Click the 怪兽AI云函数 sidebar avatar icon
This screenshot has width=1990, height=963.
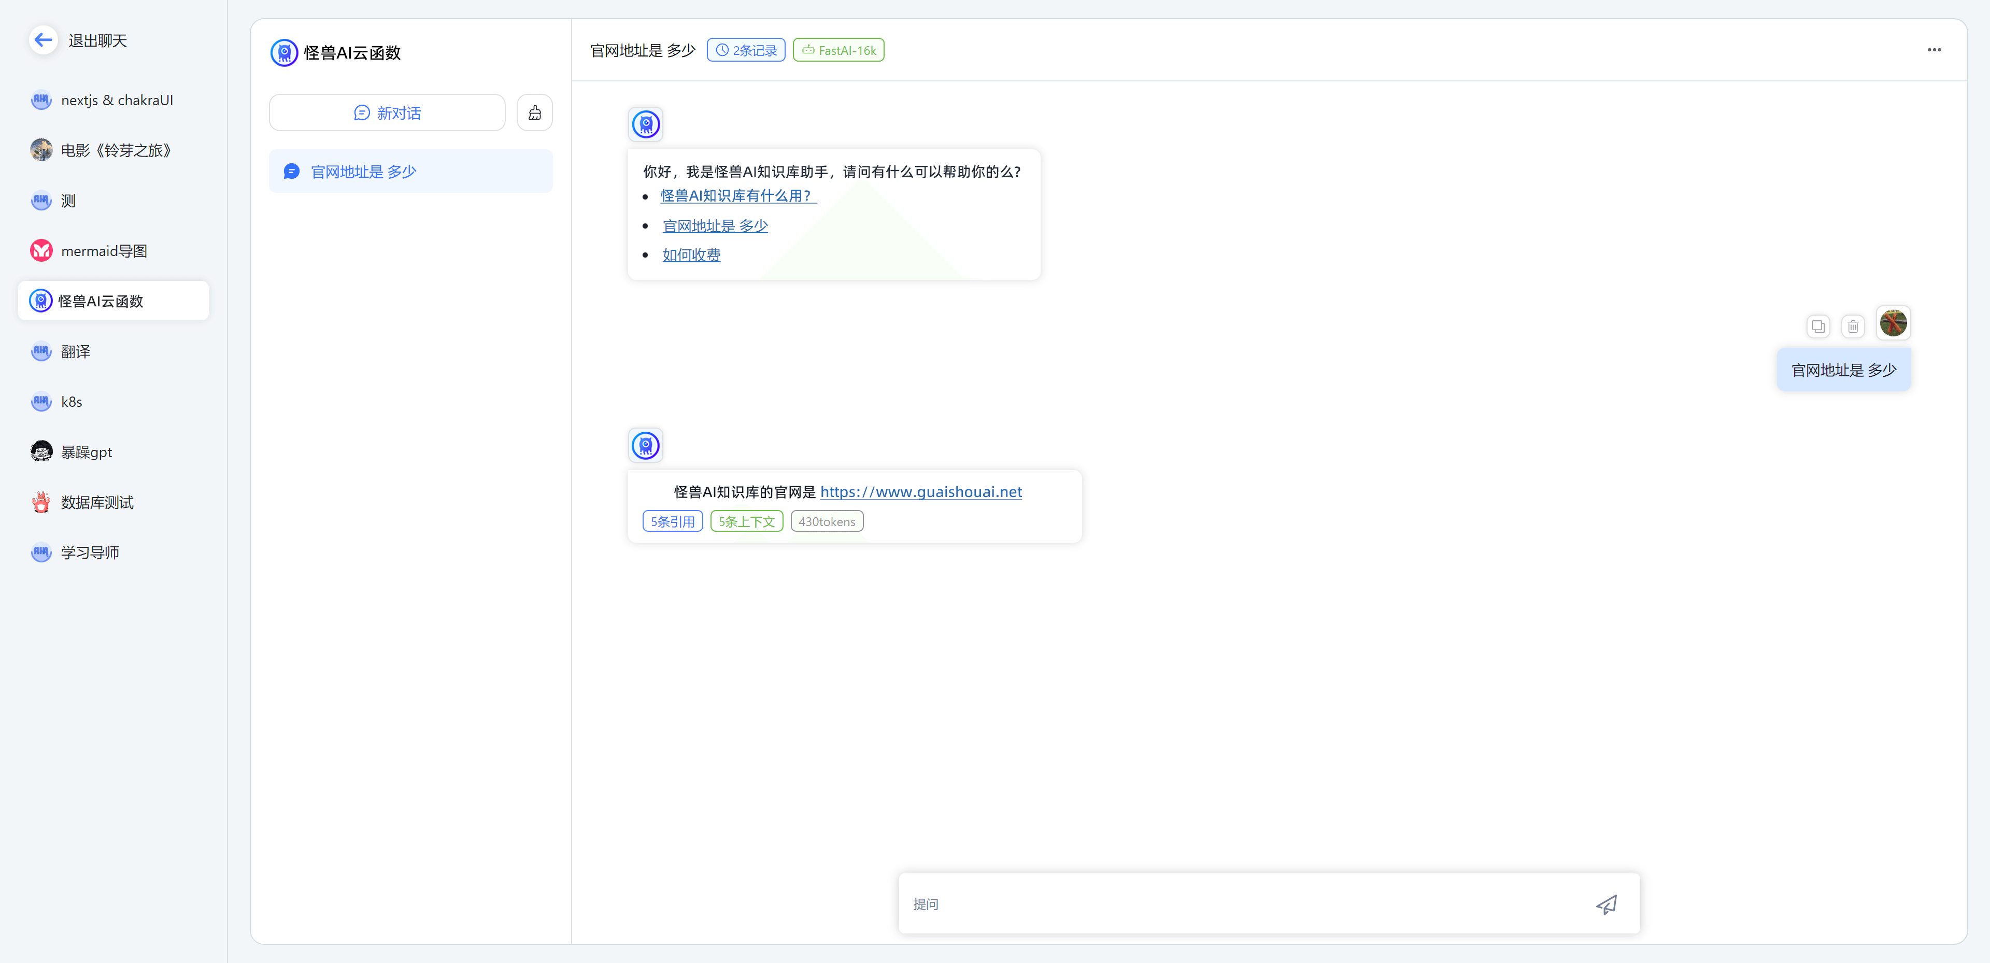(x=40, y=301)
